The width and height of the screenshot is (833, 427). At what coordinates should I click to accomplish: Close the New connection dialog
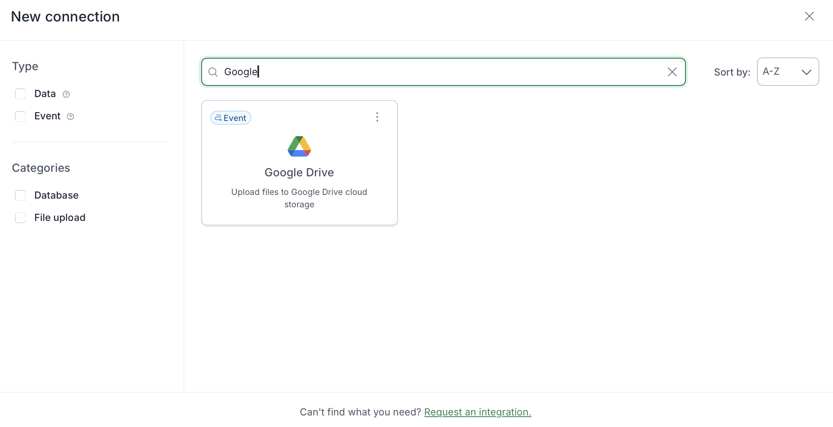[x=809, y=16]
